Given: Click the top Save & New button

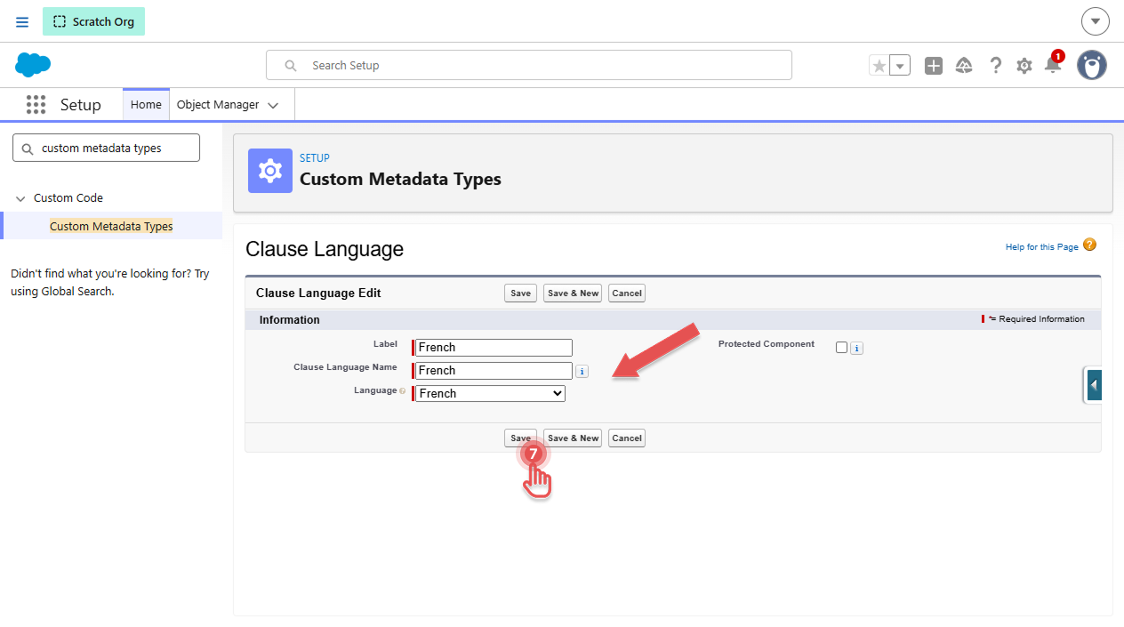Looking at the screenshot, I should 573,293.
